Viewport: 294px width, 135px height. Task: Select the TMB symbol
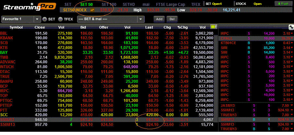pos(4,57)
